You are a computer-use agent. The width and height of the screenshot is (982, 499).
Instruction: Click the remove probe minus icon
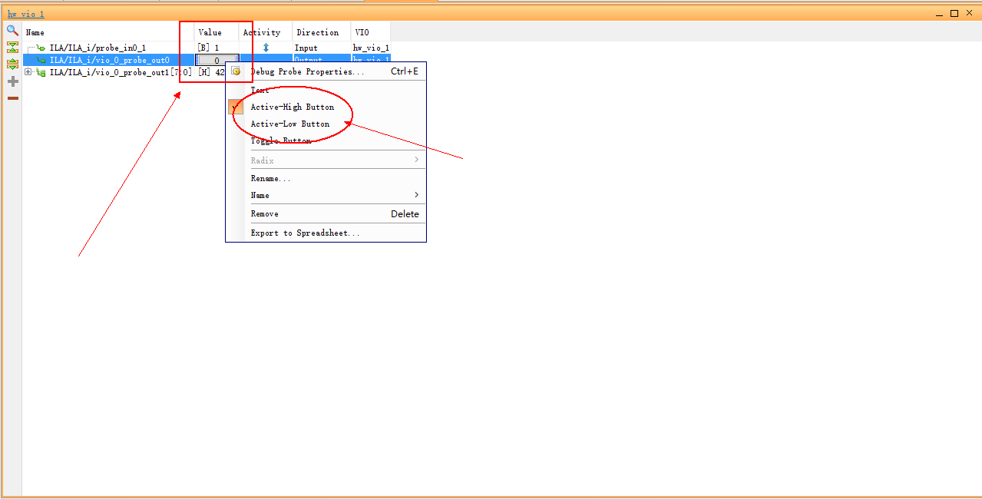pos(12,98)
